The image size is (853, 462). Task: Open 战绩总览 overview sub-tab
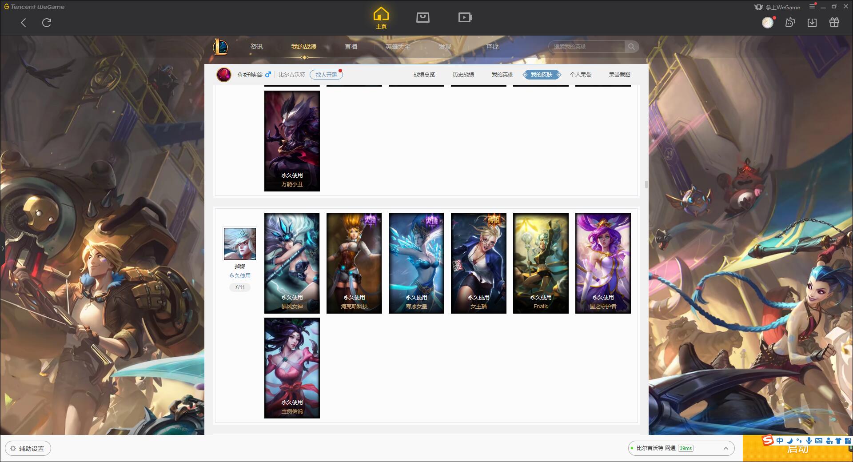(x=424, y=75)
